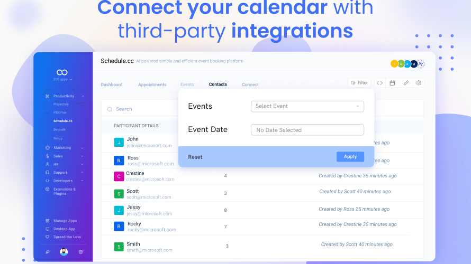
Task: Click the embed code icon in toolbar
Action: pyautogui.click(x=379, y=83)
